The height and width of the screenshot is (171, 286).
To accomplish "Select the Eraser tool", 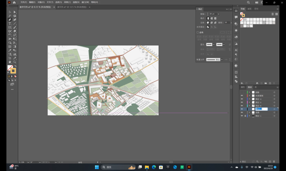I will pos(15,31).
